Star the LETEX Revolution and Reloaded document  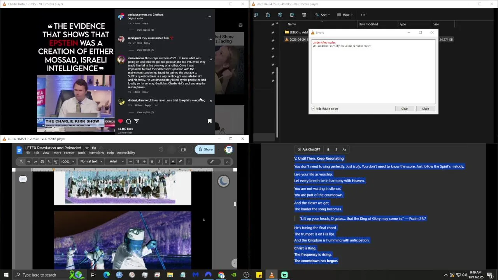pyautogui.click(x=87, y=148)
